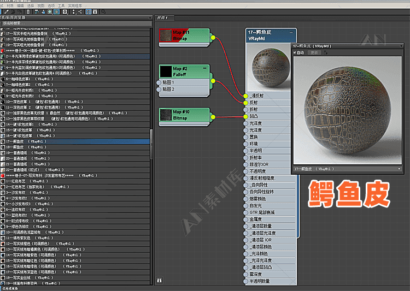Collapse the Map #2 Falloff node

204,68
